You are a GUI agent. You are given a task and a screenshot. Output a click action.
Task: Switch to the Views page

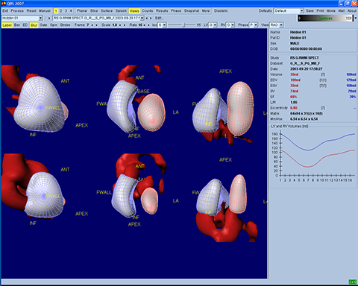tap(134, 11)
